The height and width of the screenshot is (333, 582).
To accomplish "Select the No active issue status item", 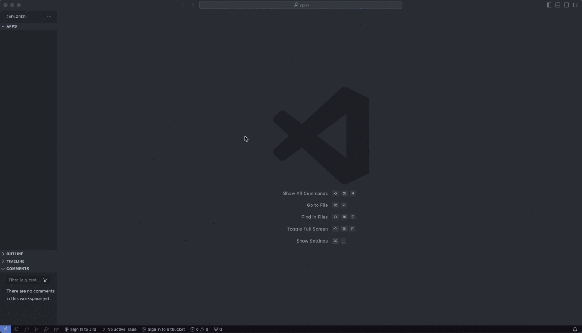I will (119, 329).
